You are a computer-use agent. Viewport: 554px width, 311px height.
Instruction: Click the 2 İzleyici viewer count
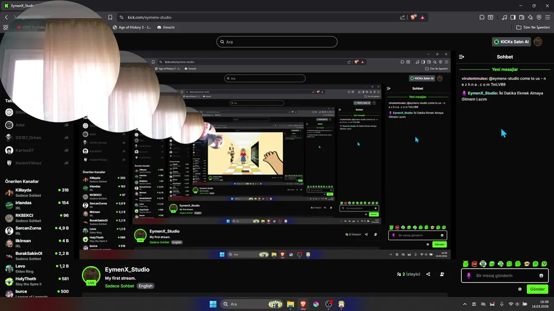(409, 274)
